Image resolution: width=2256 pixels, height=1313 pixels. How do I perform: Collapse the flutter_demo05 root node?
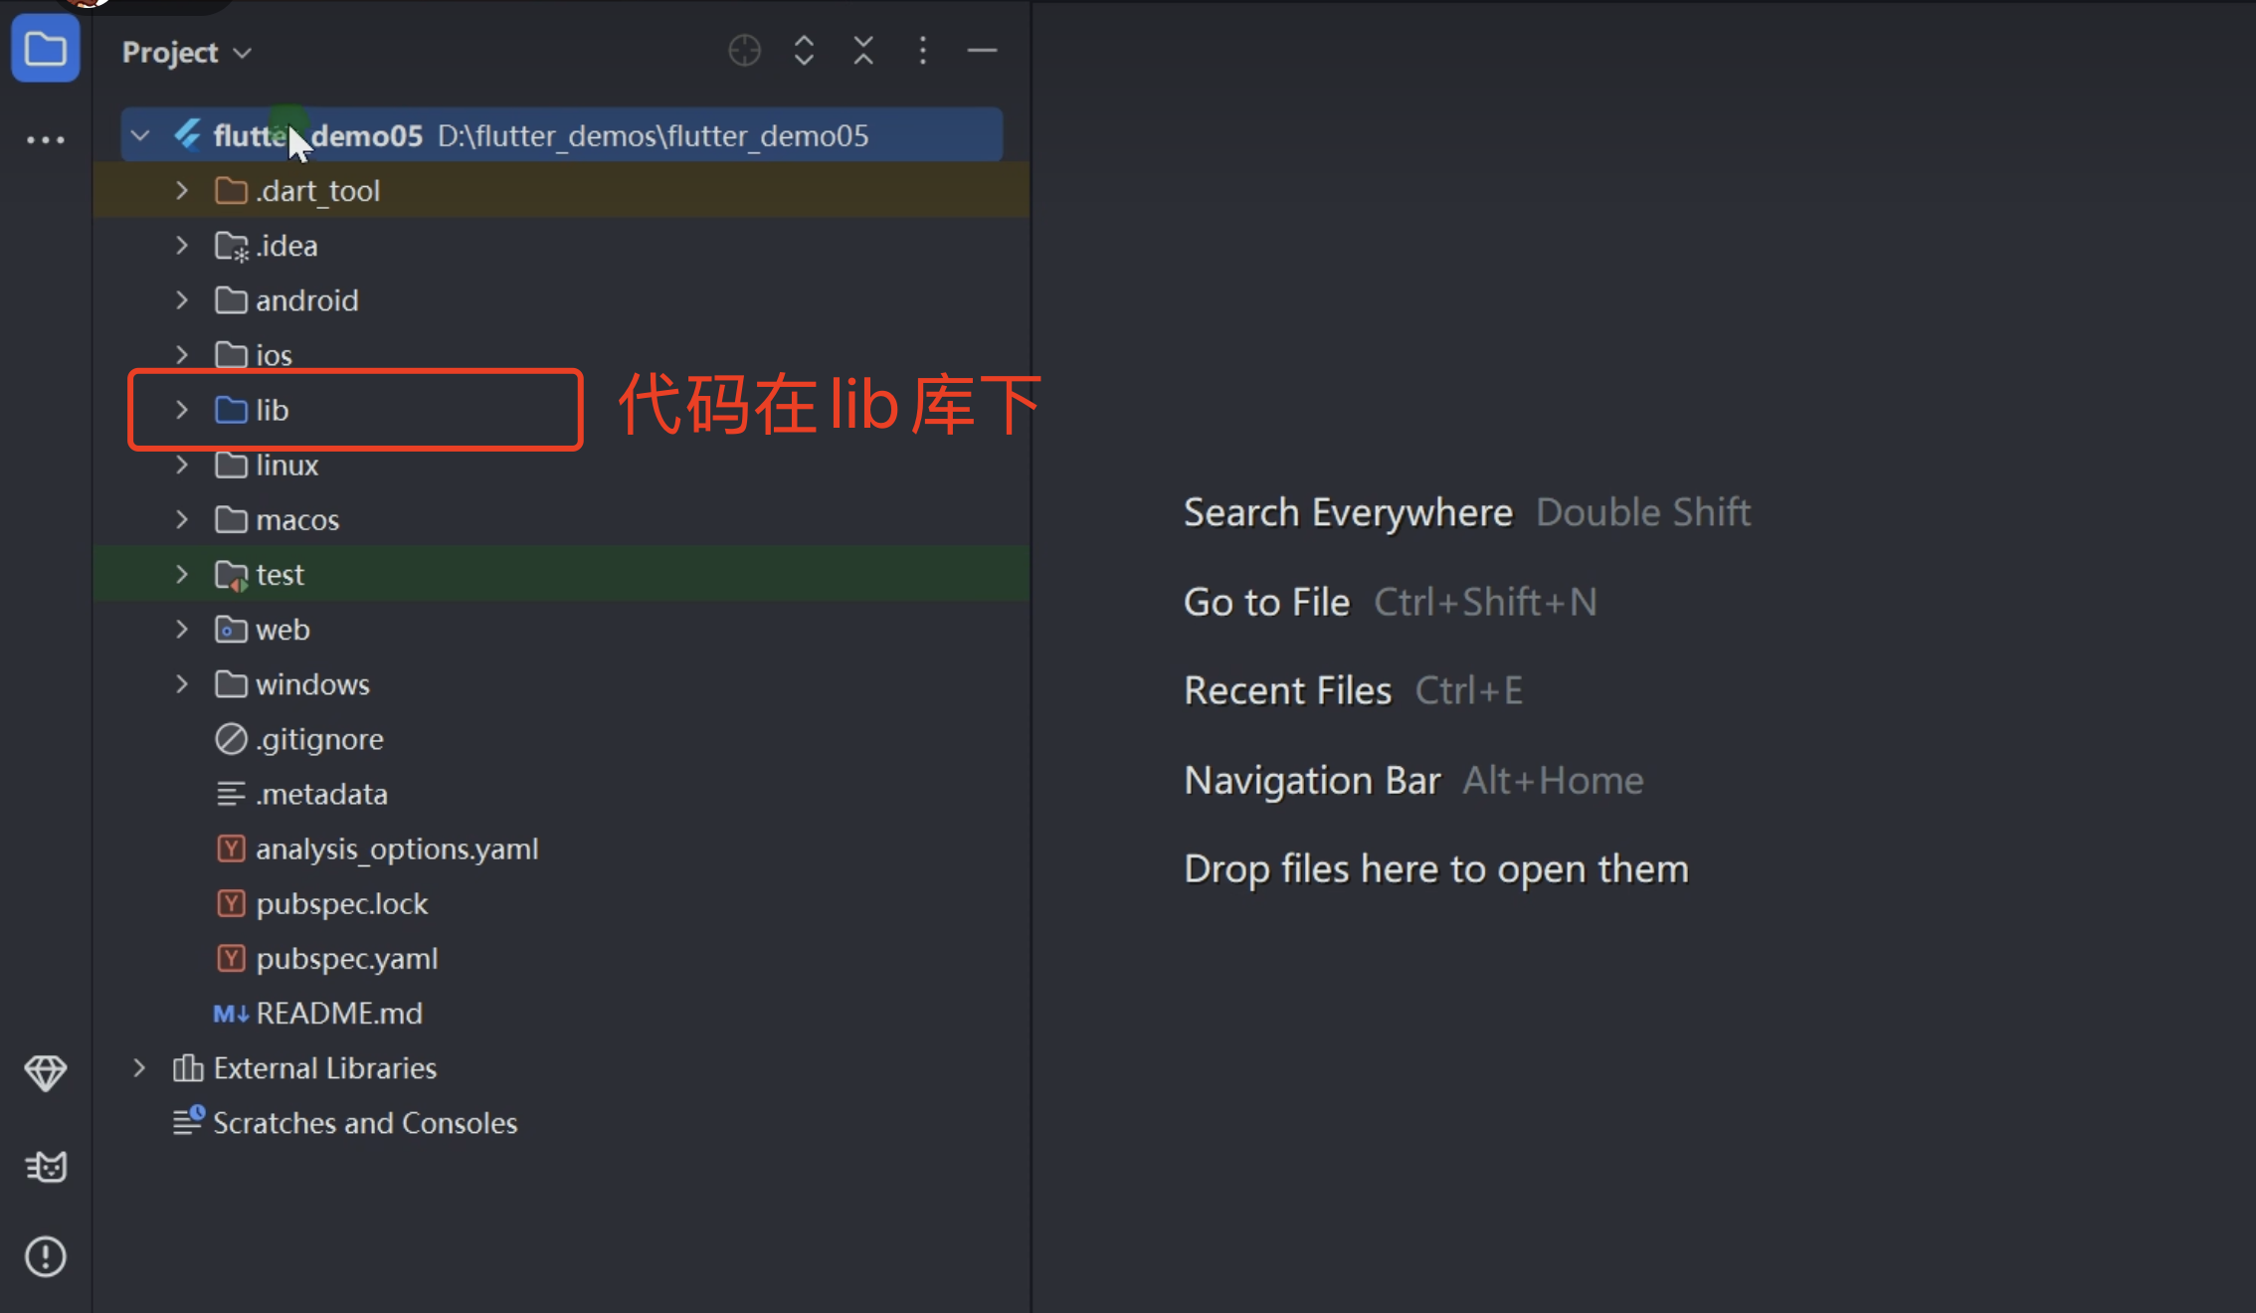pyautogui.click(x=140, y=135)
